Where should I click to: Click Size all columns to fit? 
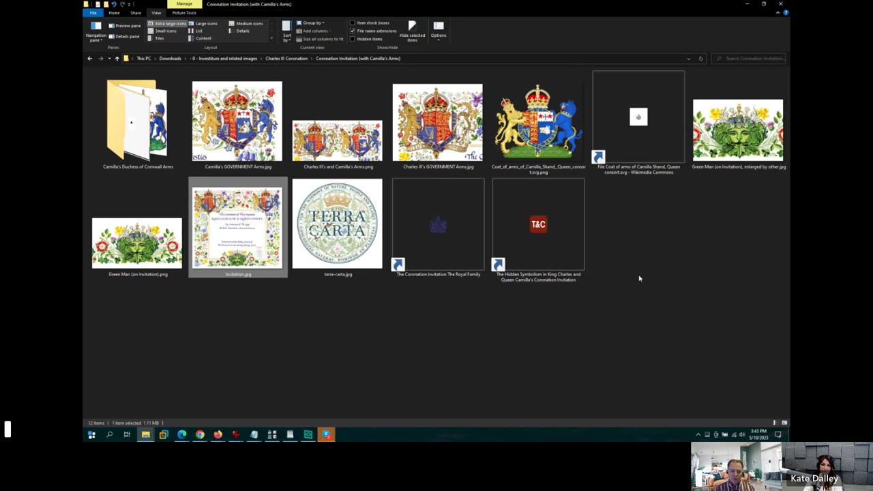[320, 39]
